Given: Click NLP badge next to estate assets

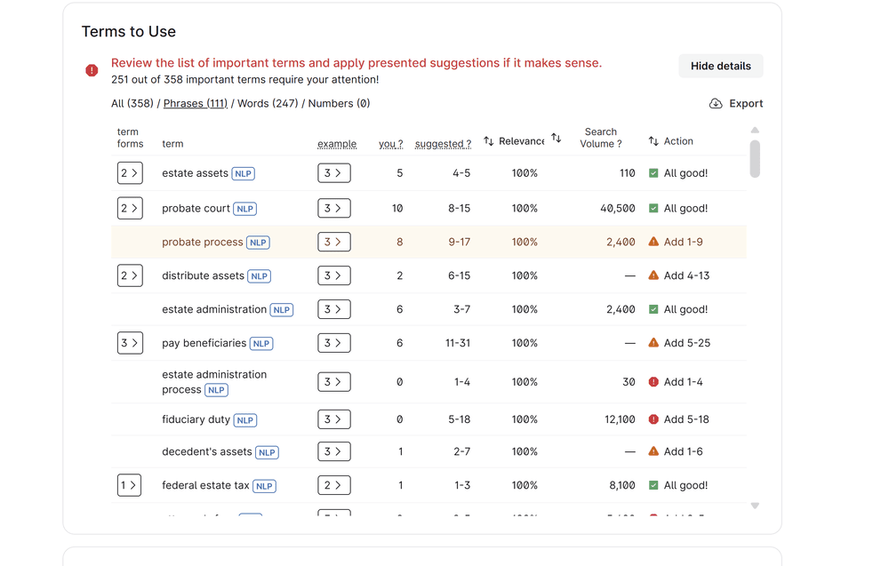Looking at the screenshot, I should (244, 174).
